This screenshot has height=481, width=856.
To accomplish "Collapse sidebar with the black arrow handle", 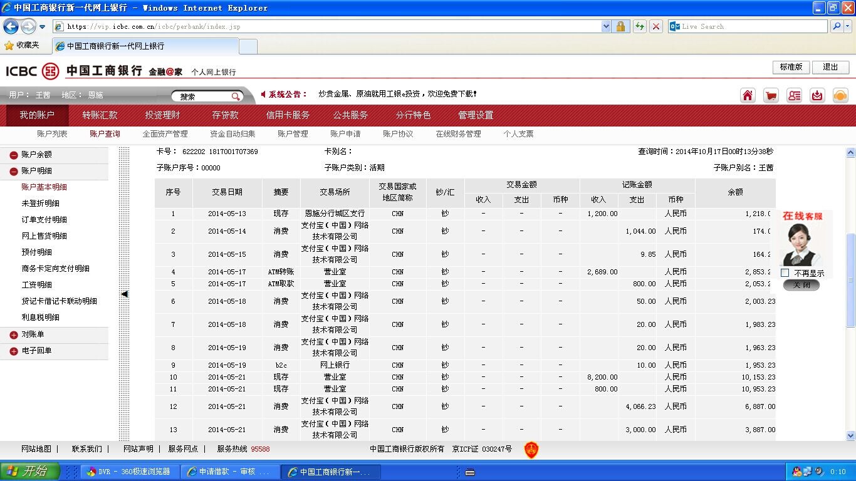I will point(124,294).
